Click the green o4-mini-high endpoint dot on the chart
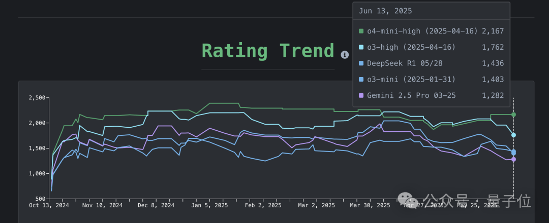This screenshot has width=549, height=223. 513,115
